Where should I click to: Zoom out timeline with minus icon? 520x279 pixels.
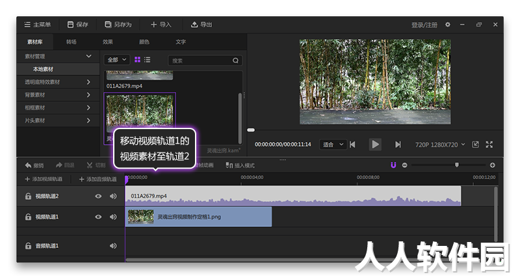click(x=404, y=165)
